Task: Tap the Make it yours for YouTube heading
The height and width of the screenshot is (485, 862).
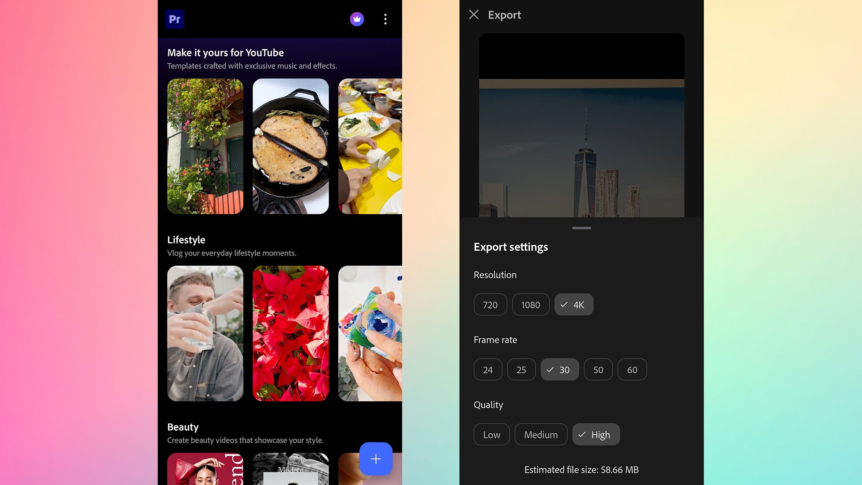Action: click(225, 53)
